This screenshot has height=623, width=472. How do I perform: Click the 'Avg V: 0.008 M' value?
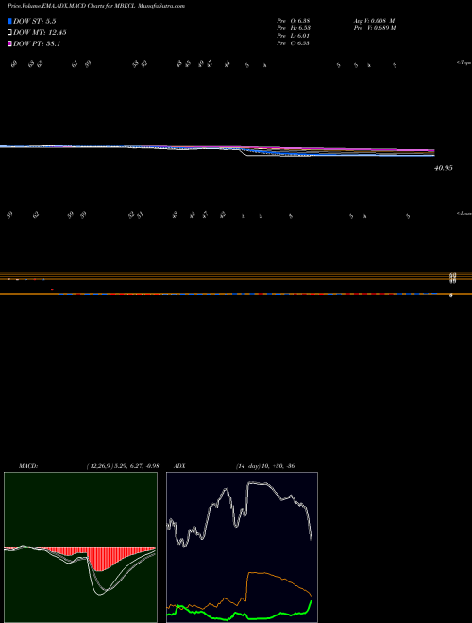pos(374,20)
